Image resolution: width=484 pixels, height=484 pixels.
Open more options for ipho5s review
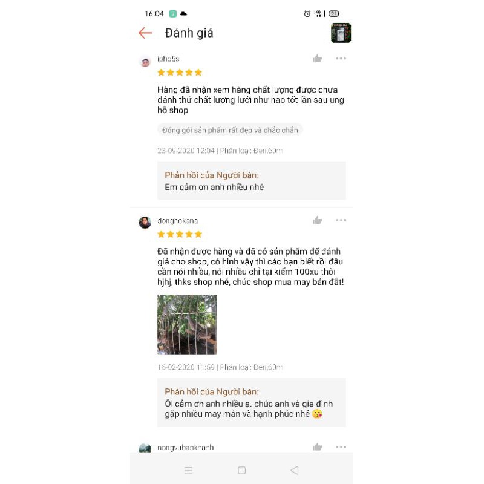[341, 58]
